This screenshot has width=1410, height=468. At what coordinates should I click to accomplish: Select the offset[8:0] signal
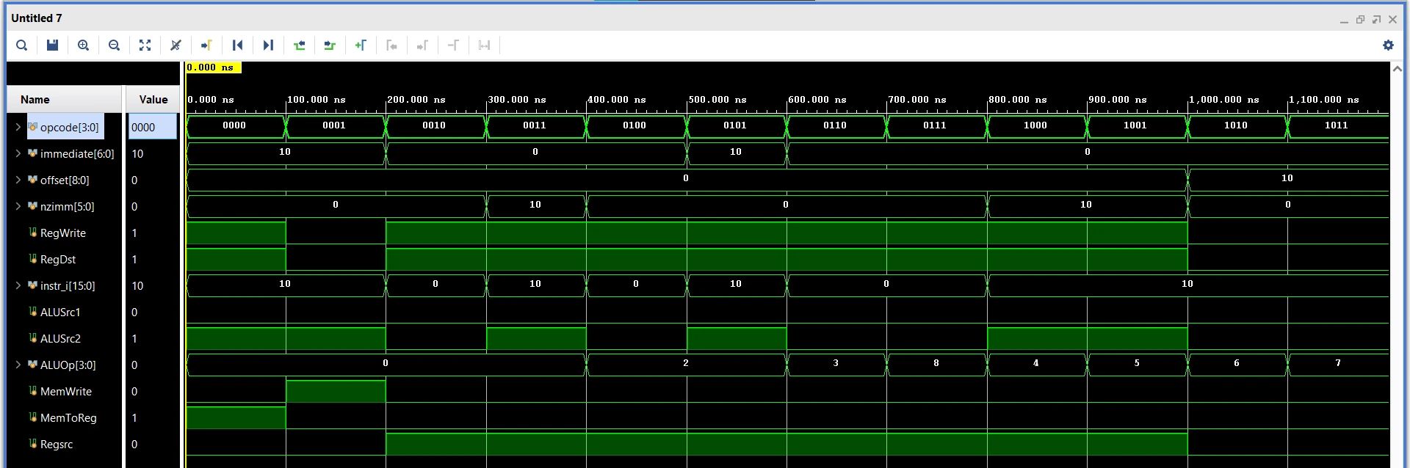[65, 180]
